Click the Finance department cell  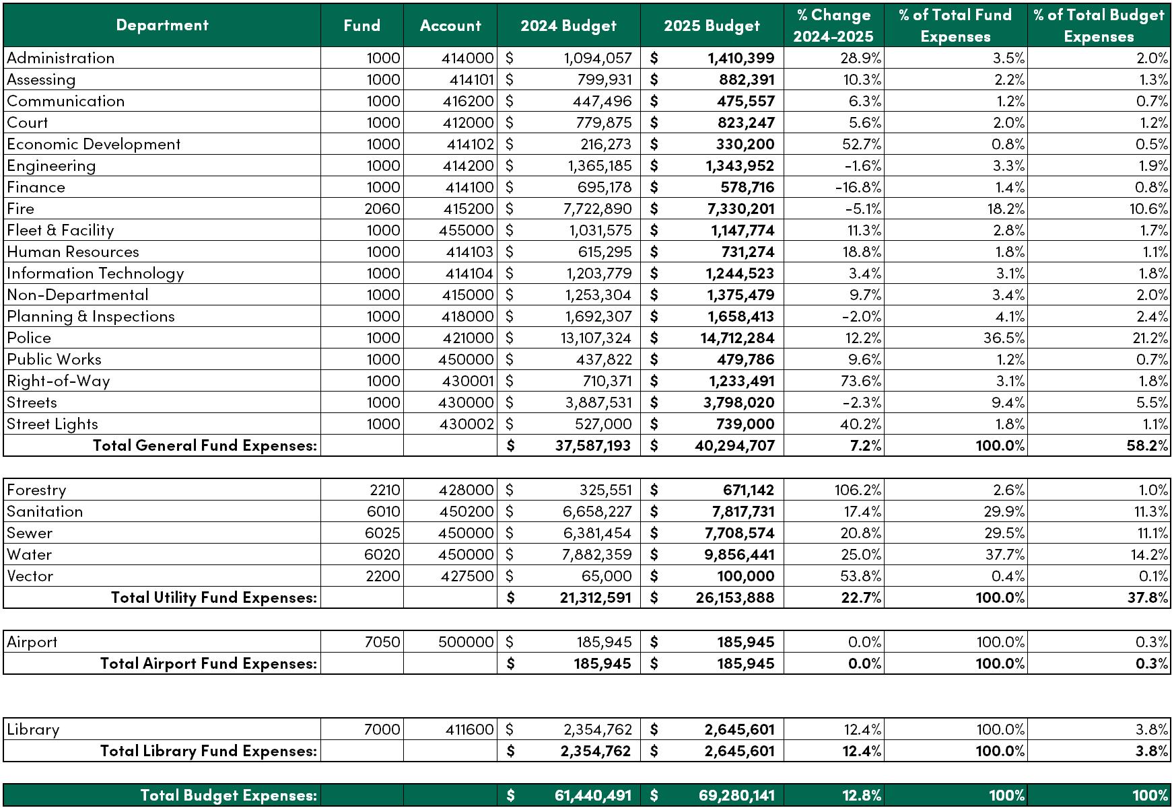click(x=162, y=187)
